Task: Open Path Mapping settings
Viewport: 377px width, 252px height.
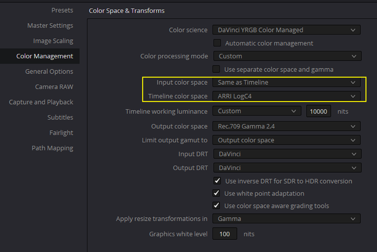Action: [x=52, y=148]
